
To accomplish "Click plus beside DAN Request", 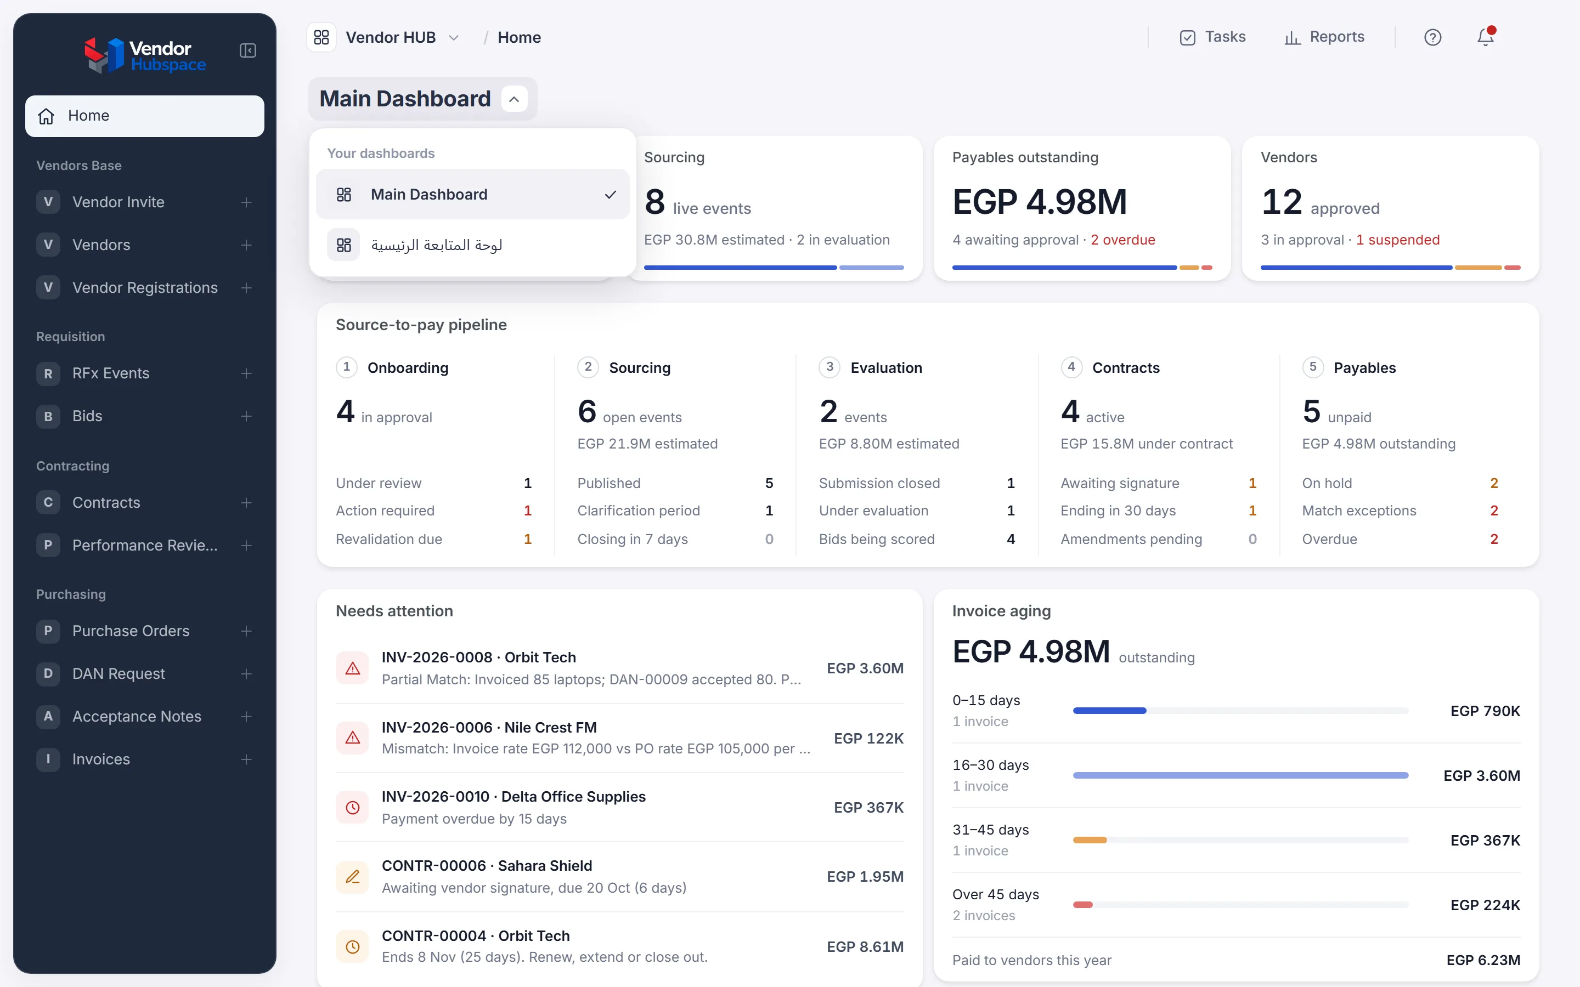I will tap(246, 674).
